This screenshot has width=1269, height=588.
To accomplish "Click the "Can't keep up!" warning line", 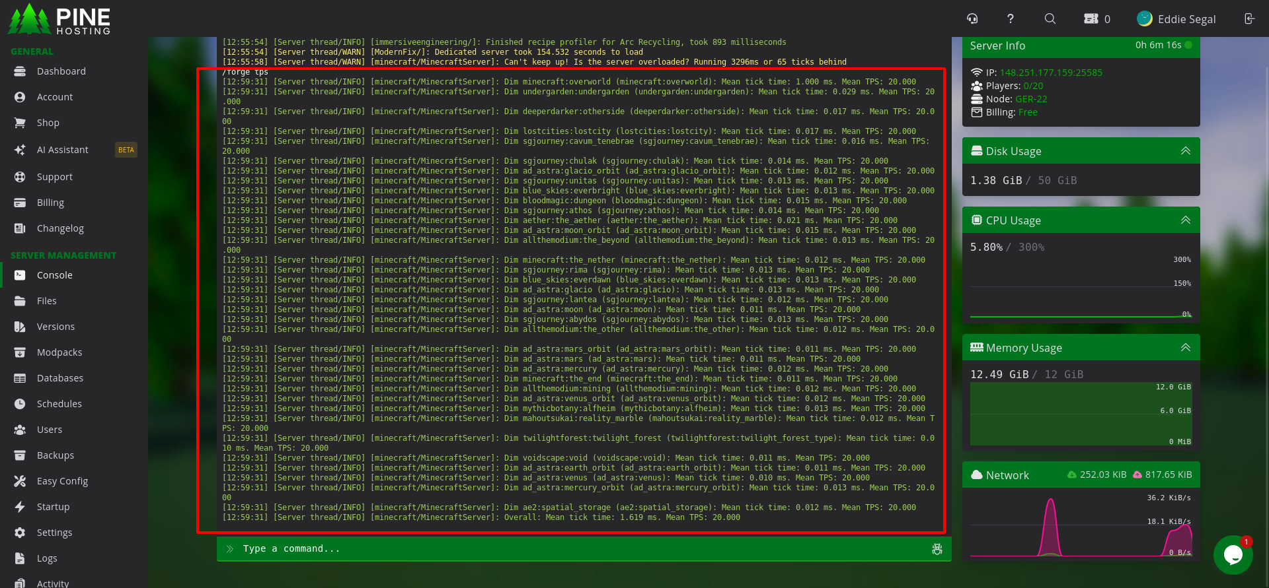I will point(534,62).
